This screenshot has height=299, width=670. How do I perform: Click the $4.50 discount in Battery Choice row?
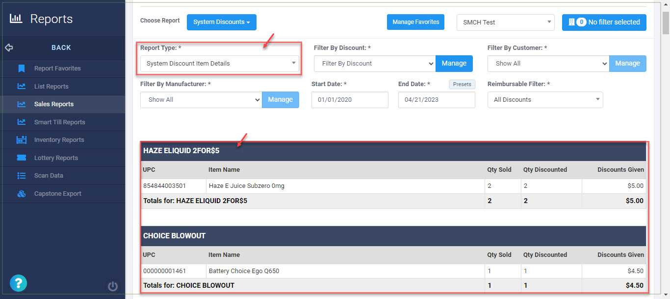tap(636, 271)
